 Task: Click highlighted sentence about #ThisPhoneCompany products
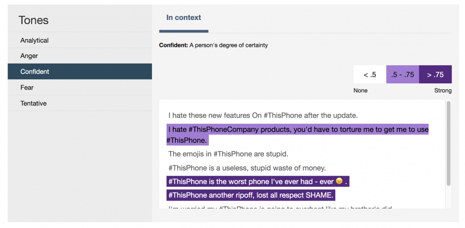[x=298, y=134]
